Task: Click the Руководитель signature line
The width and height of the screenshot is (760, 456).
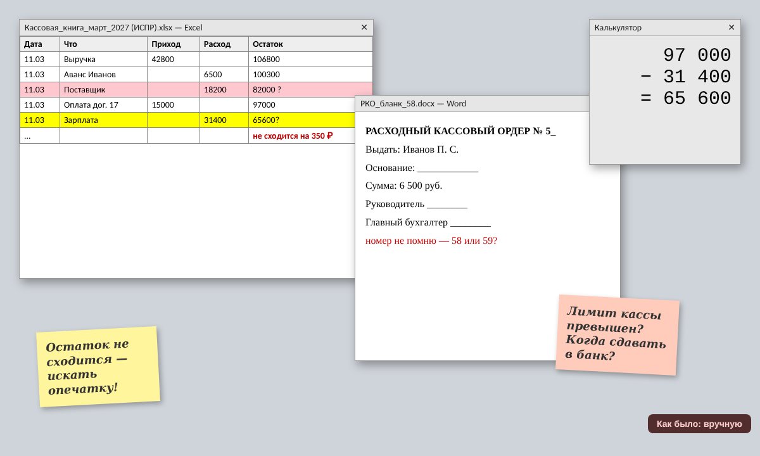Action: [x=447, y=204]
